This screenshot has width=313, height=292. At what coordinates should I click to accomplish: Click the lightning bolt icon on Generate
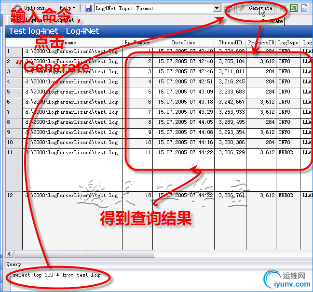[x=242, y=8]
